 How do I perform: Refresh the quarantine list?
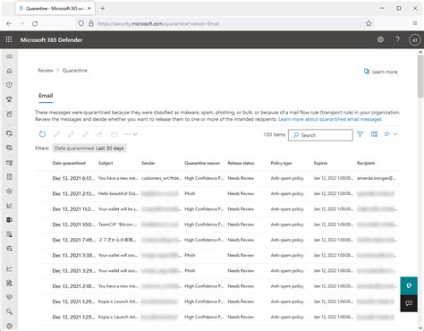click(42, 134)
